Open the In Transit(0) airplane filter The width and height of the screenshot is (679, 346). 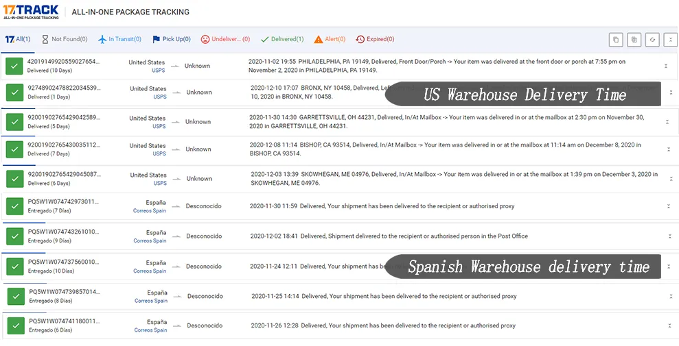[119, 39]
